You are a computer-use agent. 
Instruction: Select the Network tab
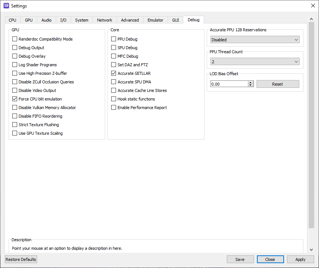tap(104, 20)
